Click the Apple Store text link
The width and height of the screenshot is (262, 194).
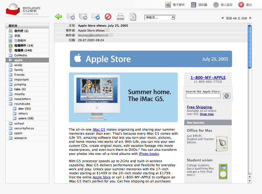coord(102,177)
